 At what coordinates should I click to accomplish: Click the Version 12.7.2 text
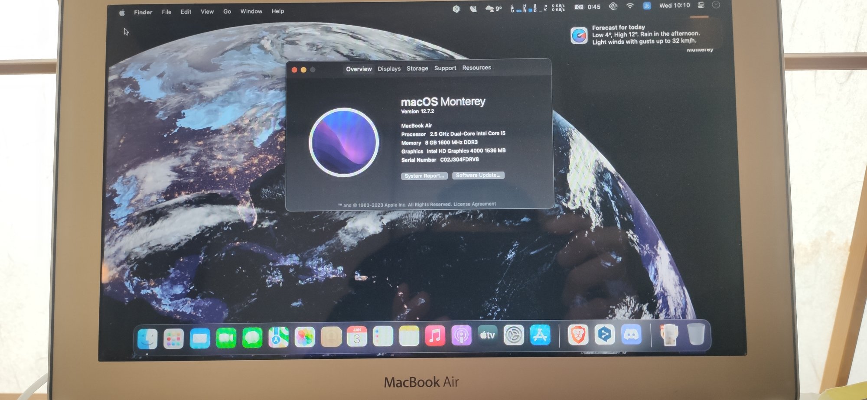click(x=417, y=111)
